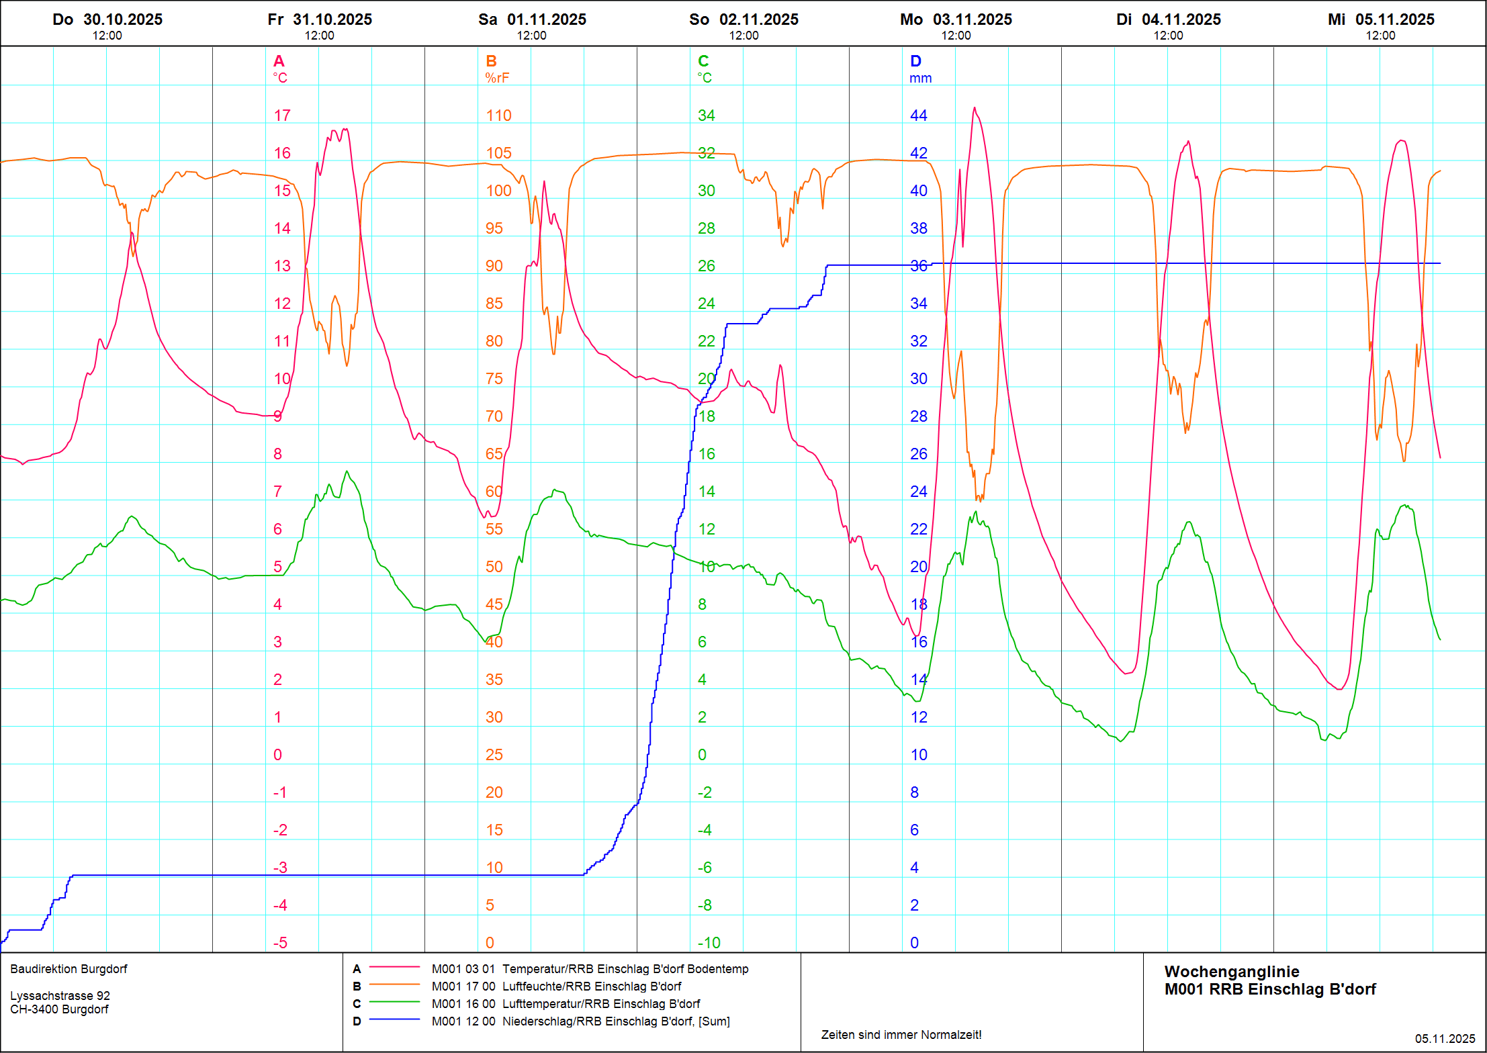This screenshot has width=1487, height=1053.
Task: Click the Di 04.11.2025 date header
Action: click(1168, 20)
